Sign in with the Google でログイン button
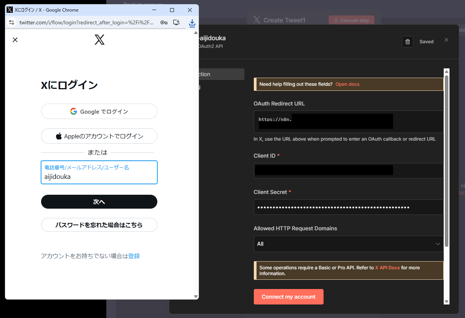This screenshot has height=318, width=465. (x=99, y=112)
